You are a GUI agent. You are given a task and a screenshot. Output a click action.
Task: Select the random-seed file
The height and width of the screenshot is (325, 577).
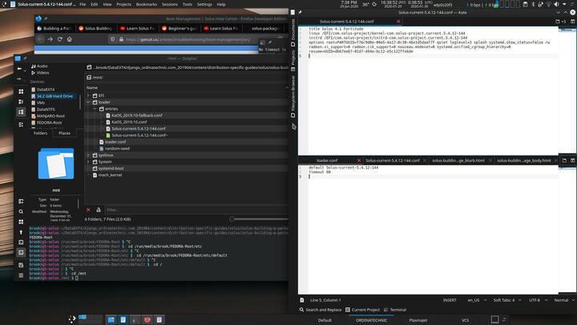click(117, 148)
